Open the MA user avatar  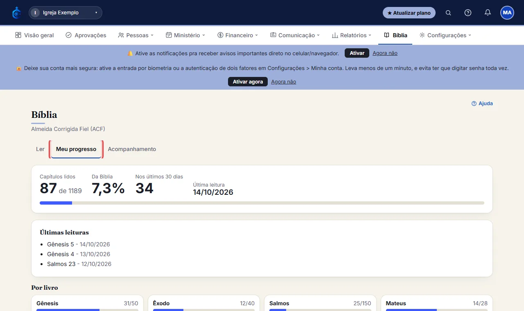pyautogui.click(x=507, y=13)
